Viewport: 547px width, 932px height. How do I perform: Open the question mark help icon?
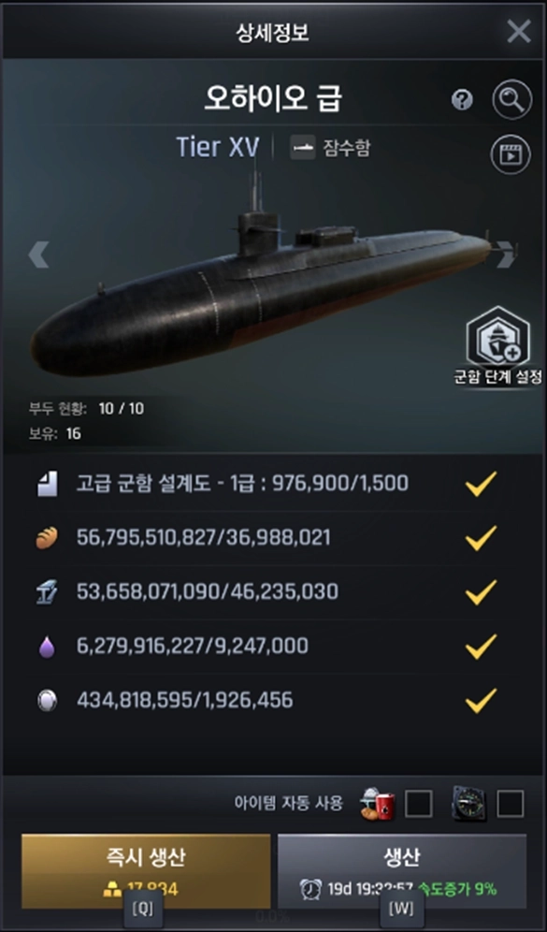(x=462, y=100)
